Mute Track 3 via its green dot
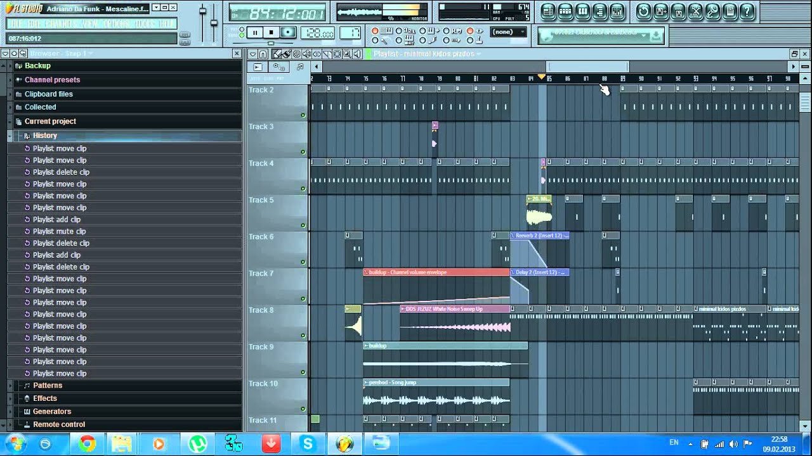 pos(303,152)
